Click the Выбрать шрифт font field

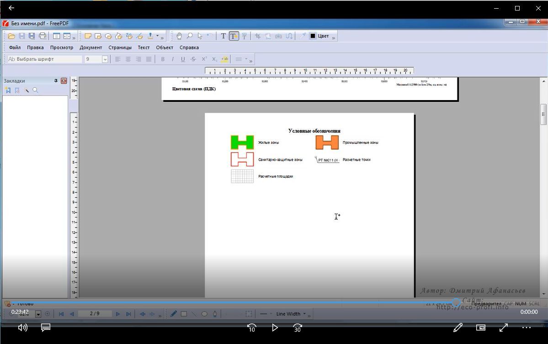pyautogui.click(x=44, y=59)
